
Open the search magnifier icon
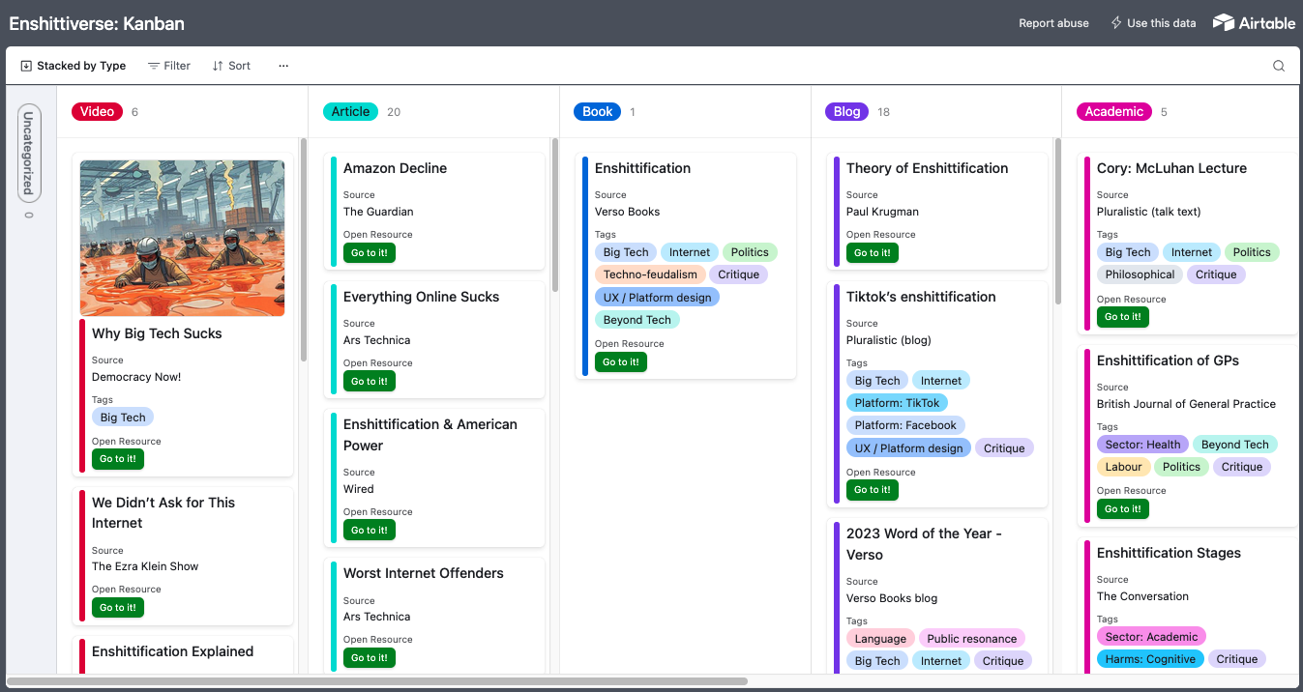coord(1279,66)
